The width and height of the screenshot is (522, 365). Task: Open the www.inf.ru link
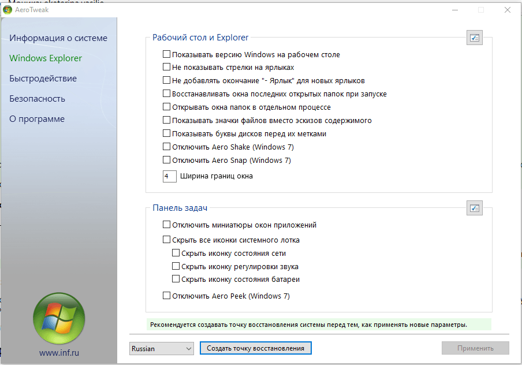[x=59, y=351]
